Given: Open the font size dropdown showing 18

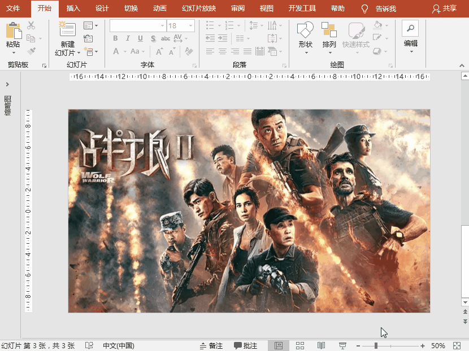Looking at the screenshot, I should [190, 26].
